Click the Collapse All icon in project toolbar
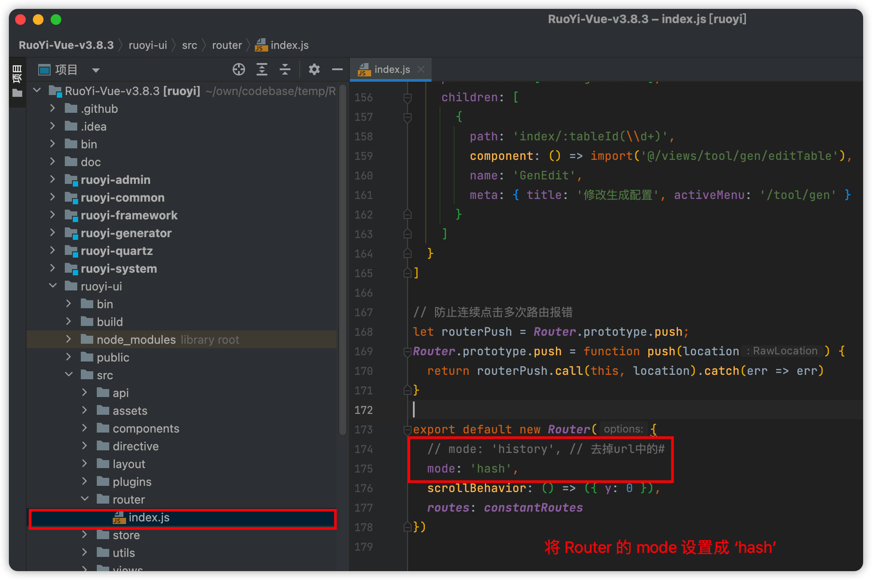The width and height of the screenshot is (872, 580). tap(285, 69)
